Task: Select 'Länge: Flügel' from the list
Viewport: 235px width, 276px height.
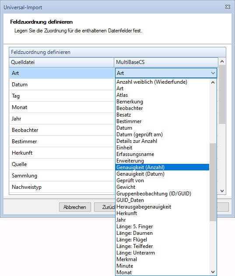Action: pyautogui.click(x=162, y=240)
